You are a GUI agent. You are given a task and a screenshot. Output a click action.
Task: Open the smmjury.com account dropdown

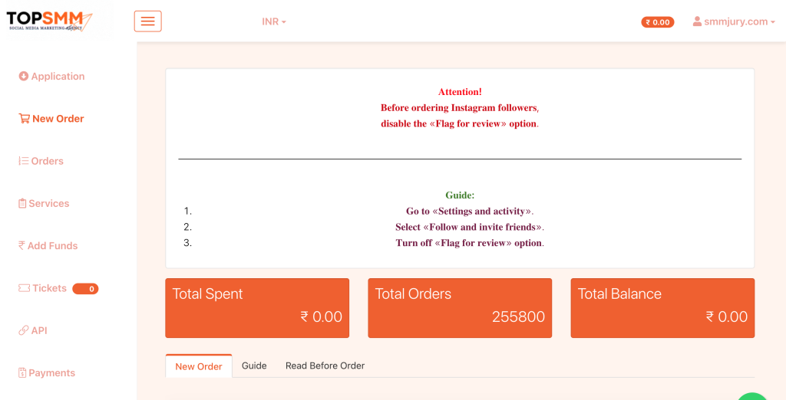pos(734,21)
